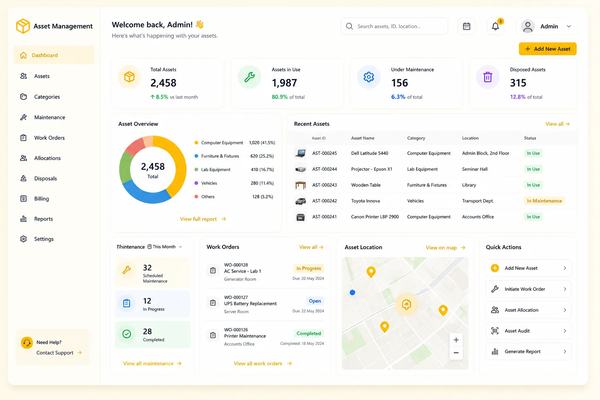Click the yellow Add New Asset button
600x400 pixels.
click(547, 49)
